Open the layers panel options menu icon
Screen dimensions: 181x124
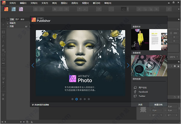pos(179,62)
